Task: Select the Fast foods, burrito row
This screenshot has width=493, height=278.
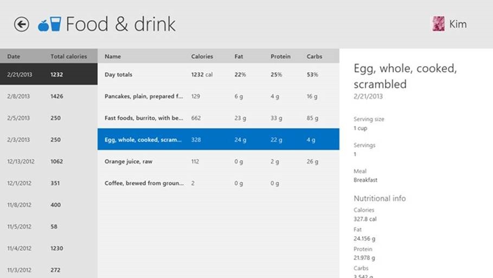Action: pos(218,118)
